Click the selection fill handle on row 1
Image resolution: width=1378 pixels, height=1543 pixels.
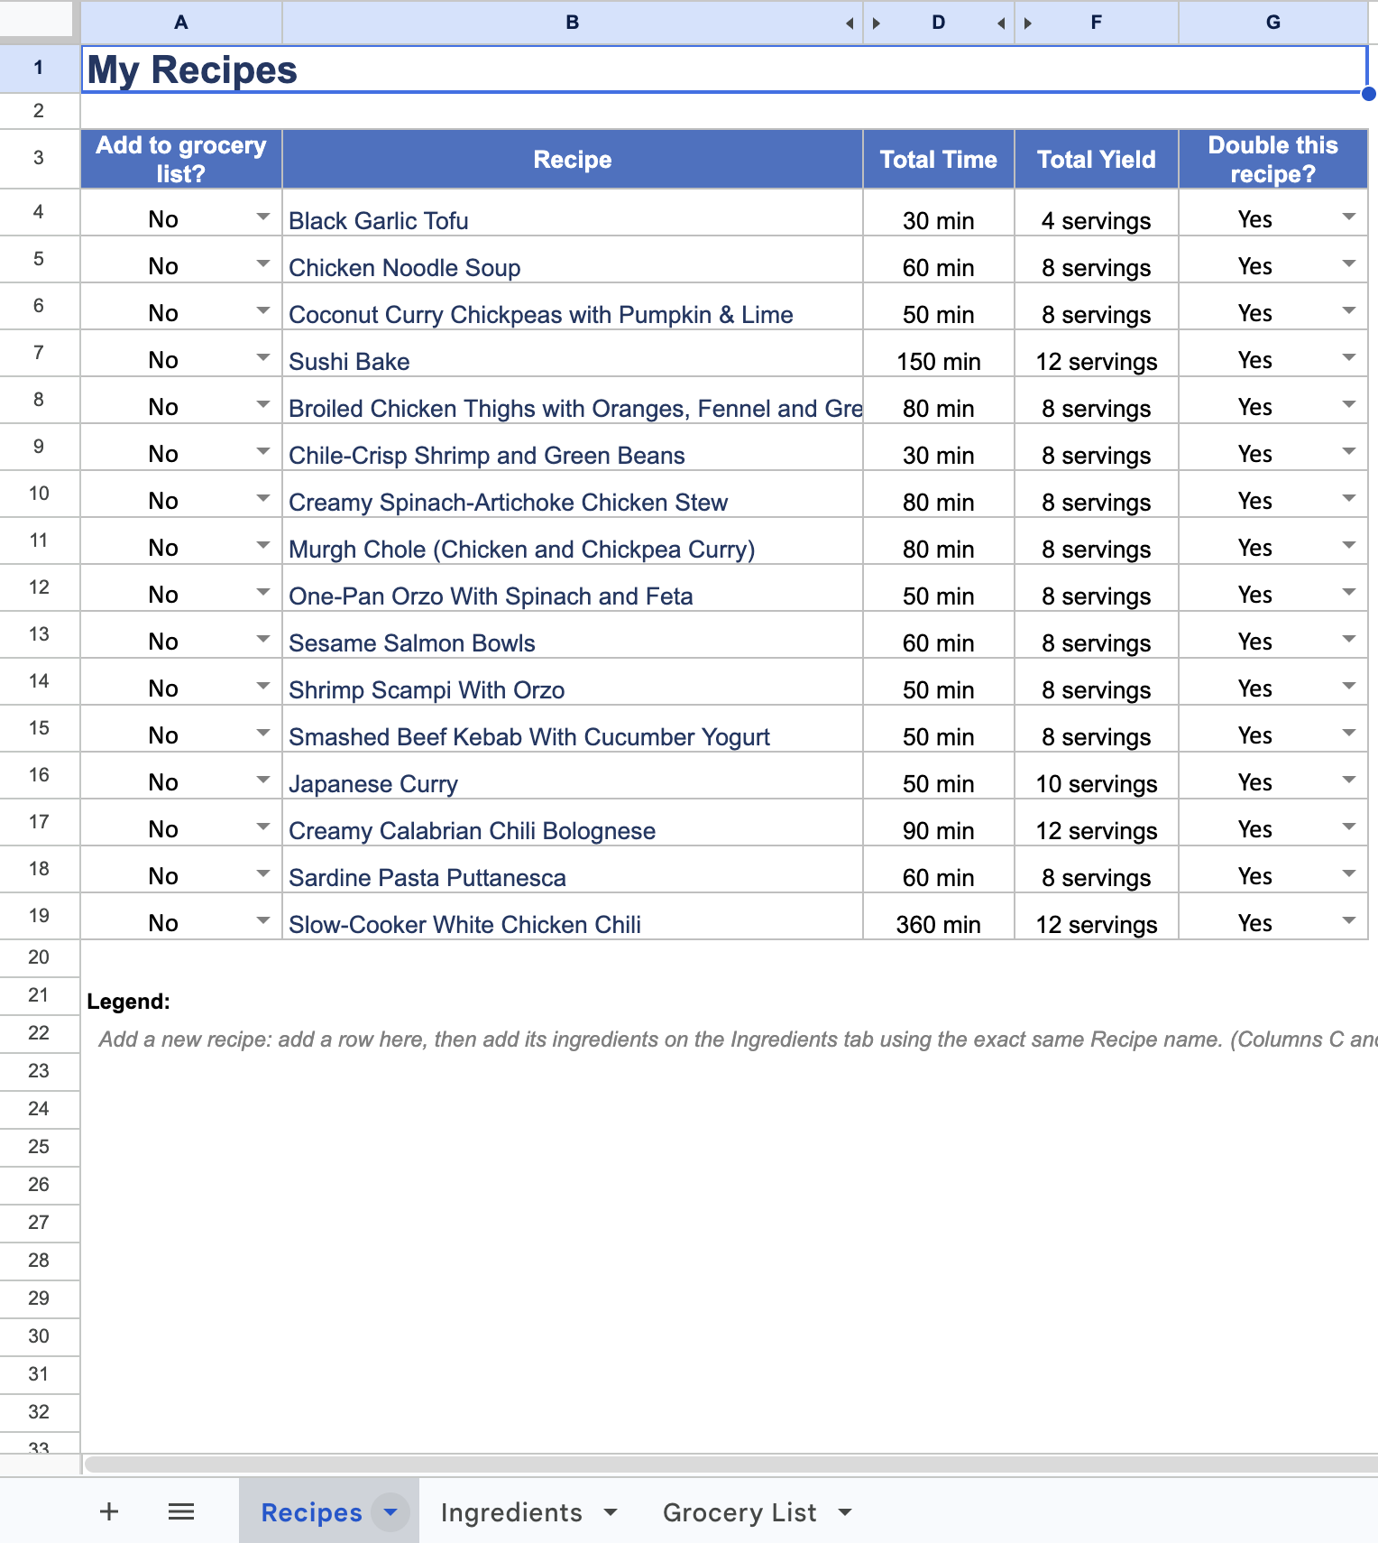pos(1368,93)
